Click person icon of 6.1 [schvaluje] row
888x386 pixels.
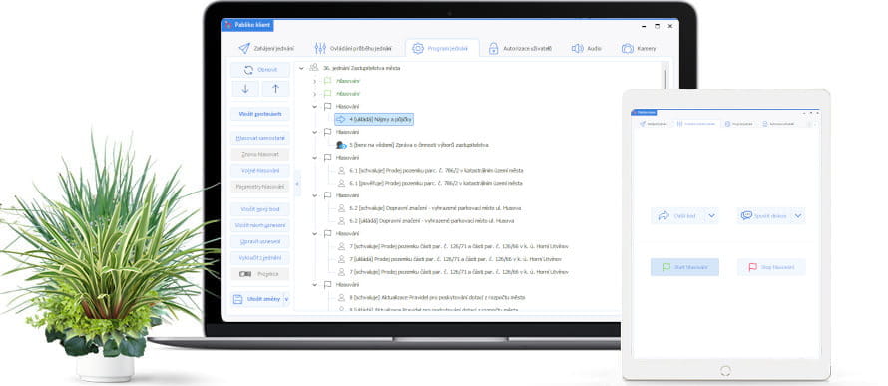[341, 170]
